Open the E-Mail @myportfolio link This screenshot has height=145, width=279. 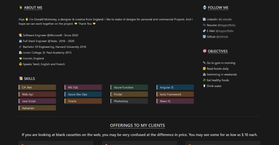[x=225, y=31]
